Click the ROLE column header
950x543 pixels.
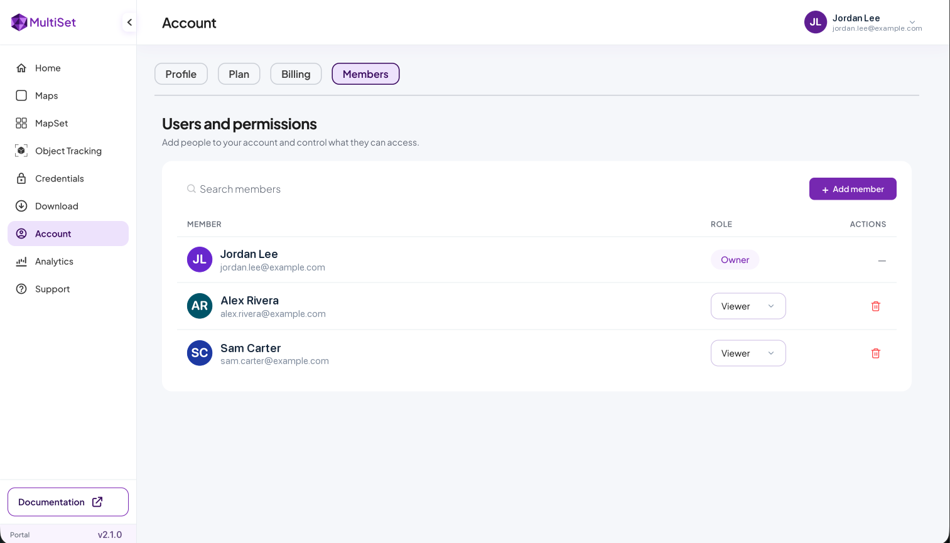coord(721,224)
